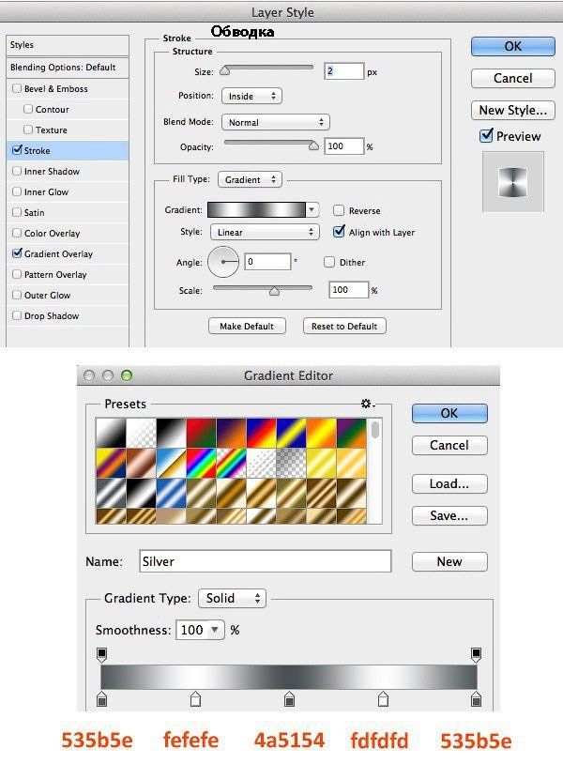Click New Style... button
The image size is (563, 764).
pyautogui.click(x=513, y=110)
